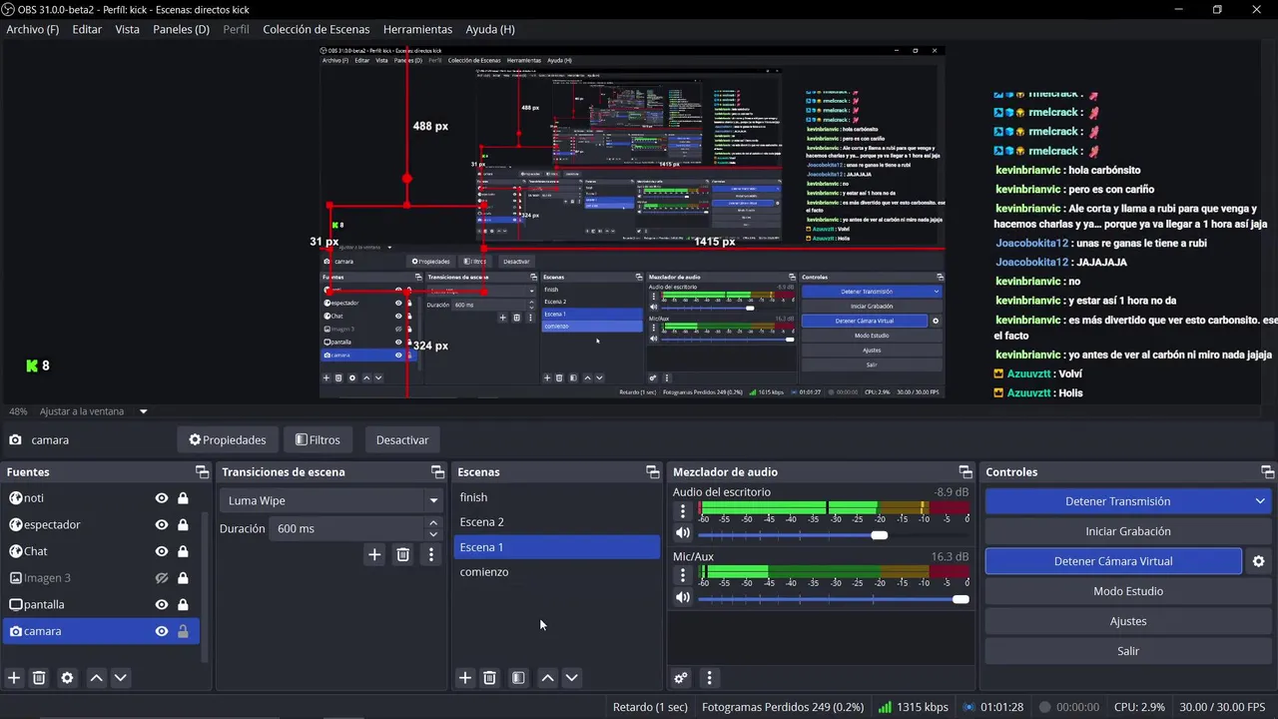Move source down in Fuentes list
The image size is (1278, 719).
[x=120, y=678]
